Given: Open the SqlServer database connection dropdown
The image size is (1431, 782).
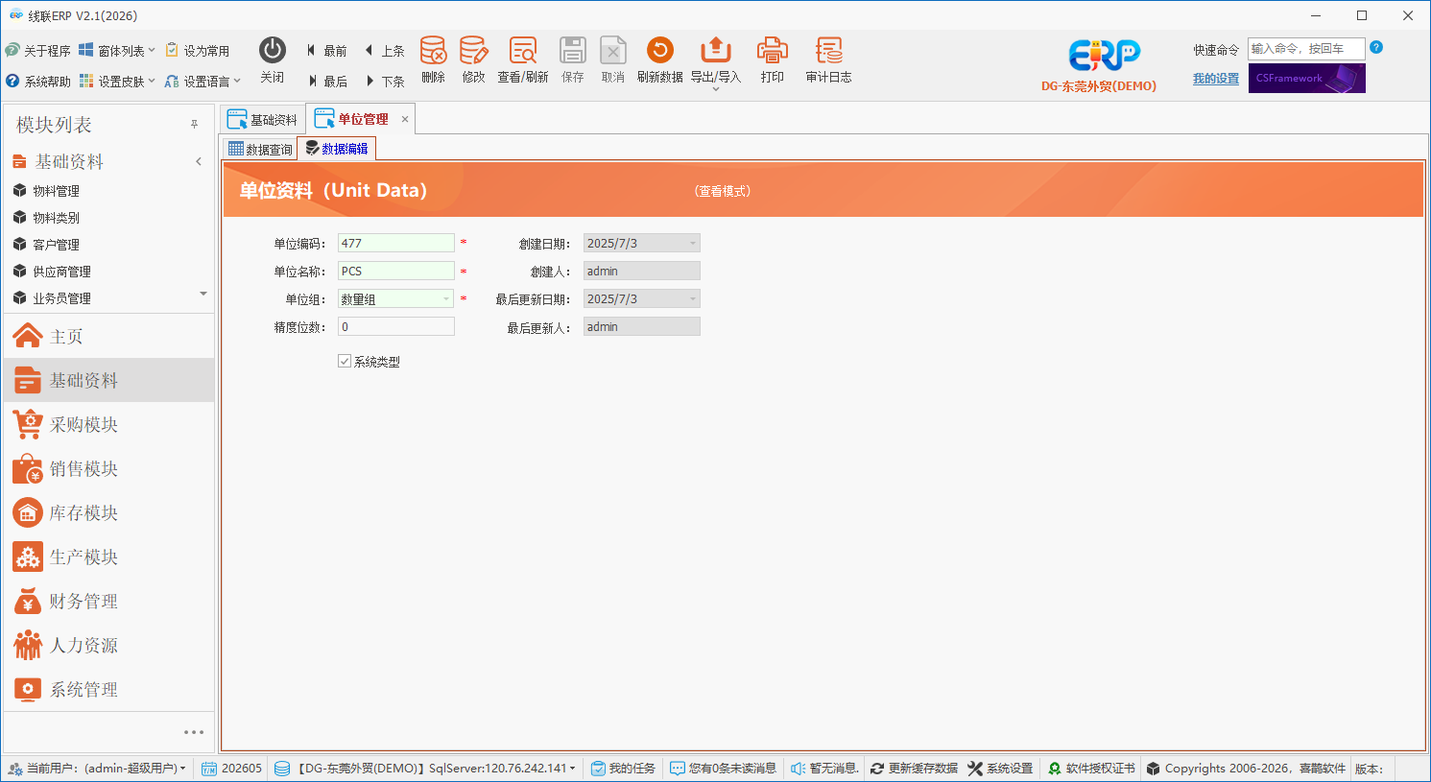Looking at the screenshot, I should coord(424,768).
